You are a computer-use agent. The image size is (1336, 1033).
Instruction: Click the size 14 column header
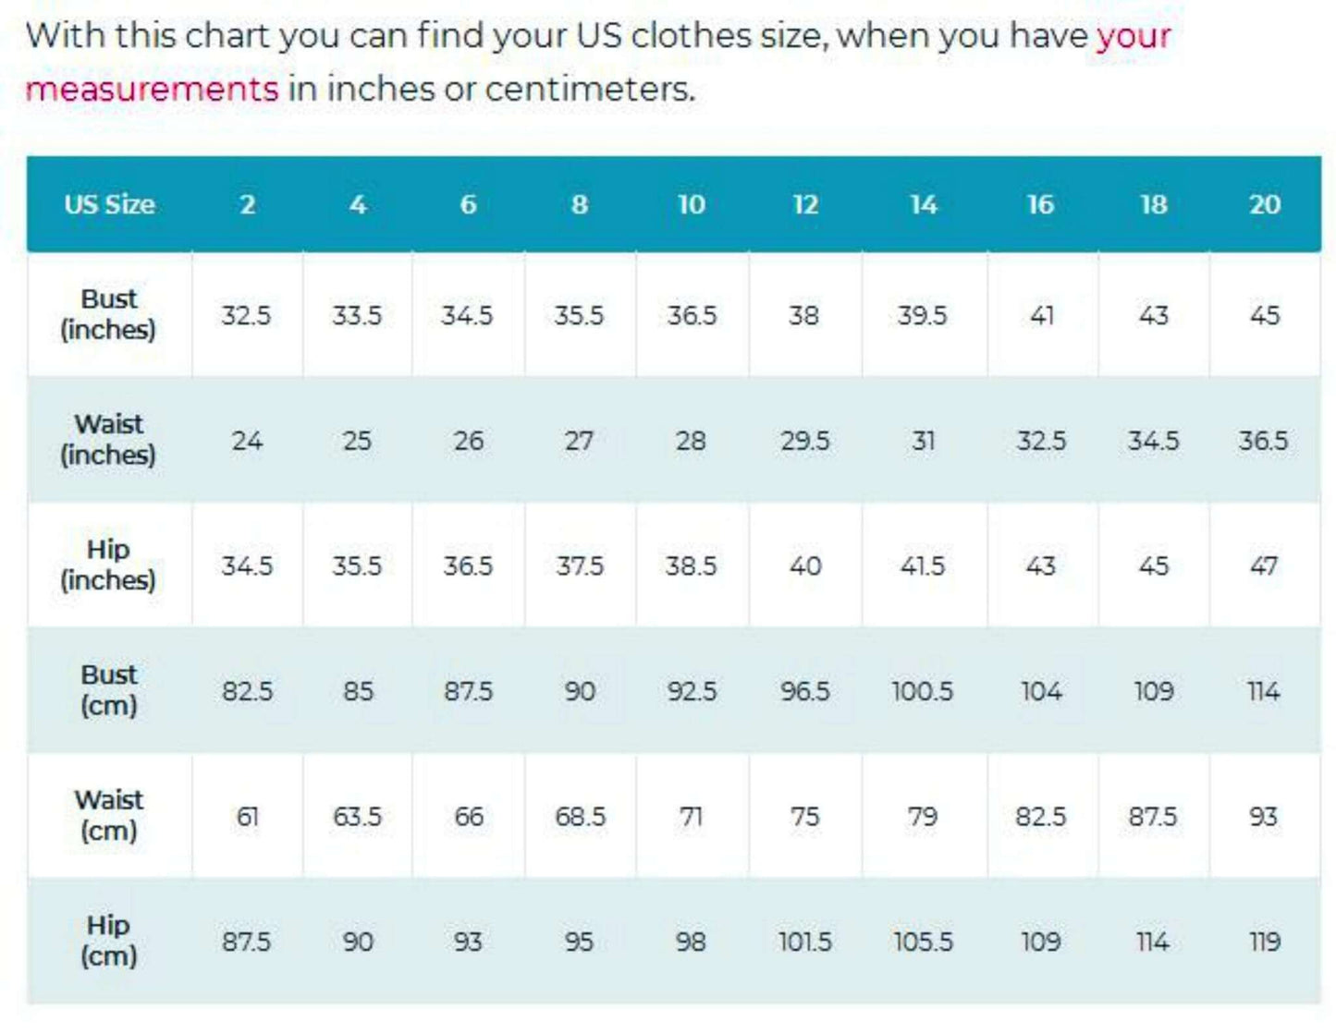click(923, 204)
